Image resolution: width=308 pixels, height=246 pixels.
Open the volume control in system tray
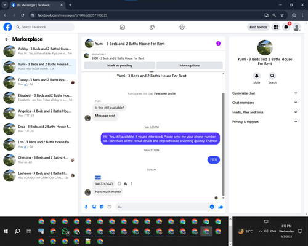click(266, 231)
